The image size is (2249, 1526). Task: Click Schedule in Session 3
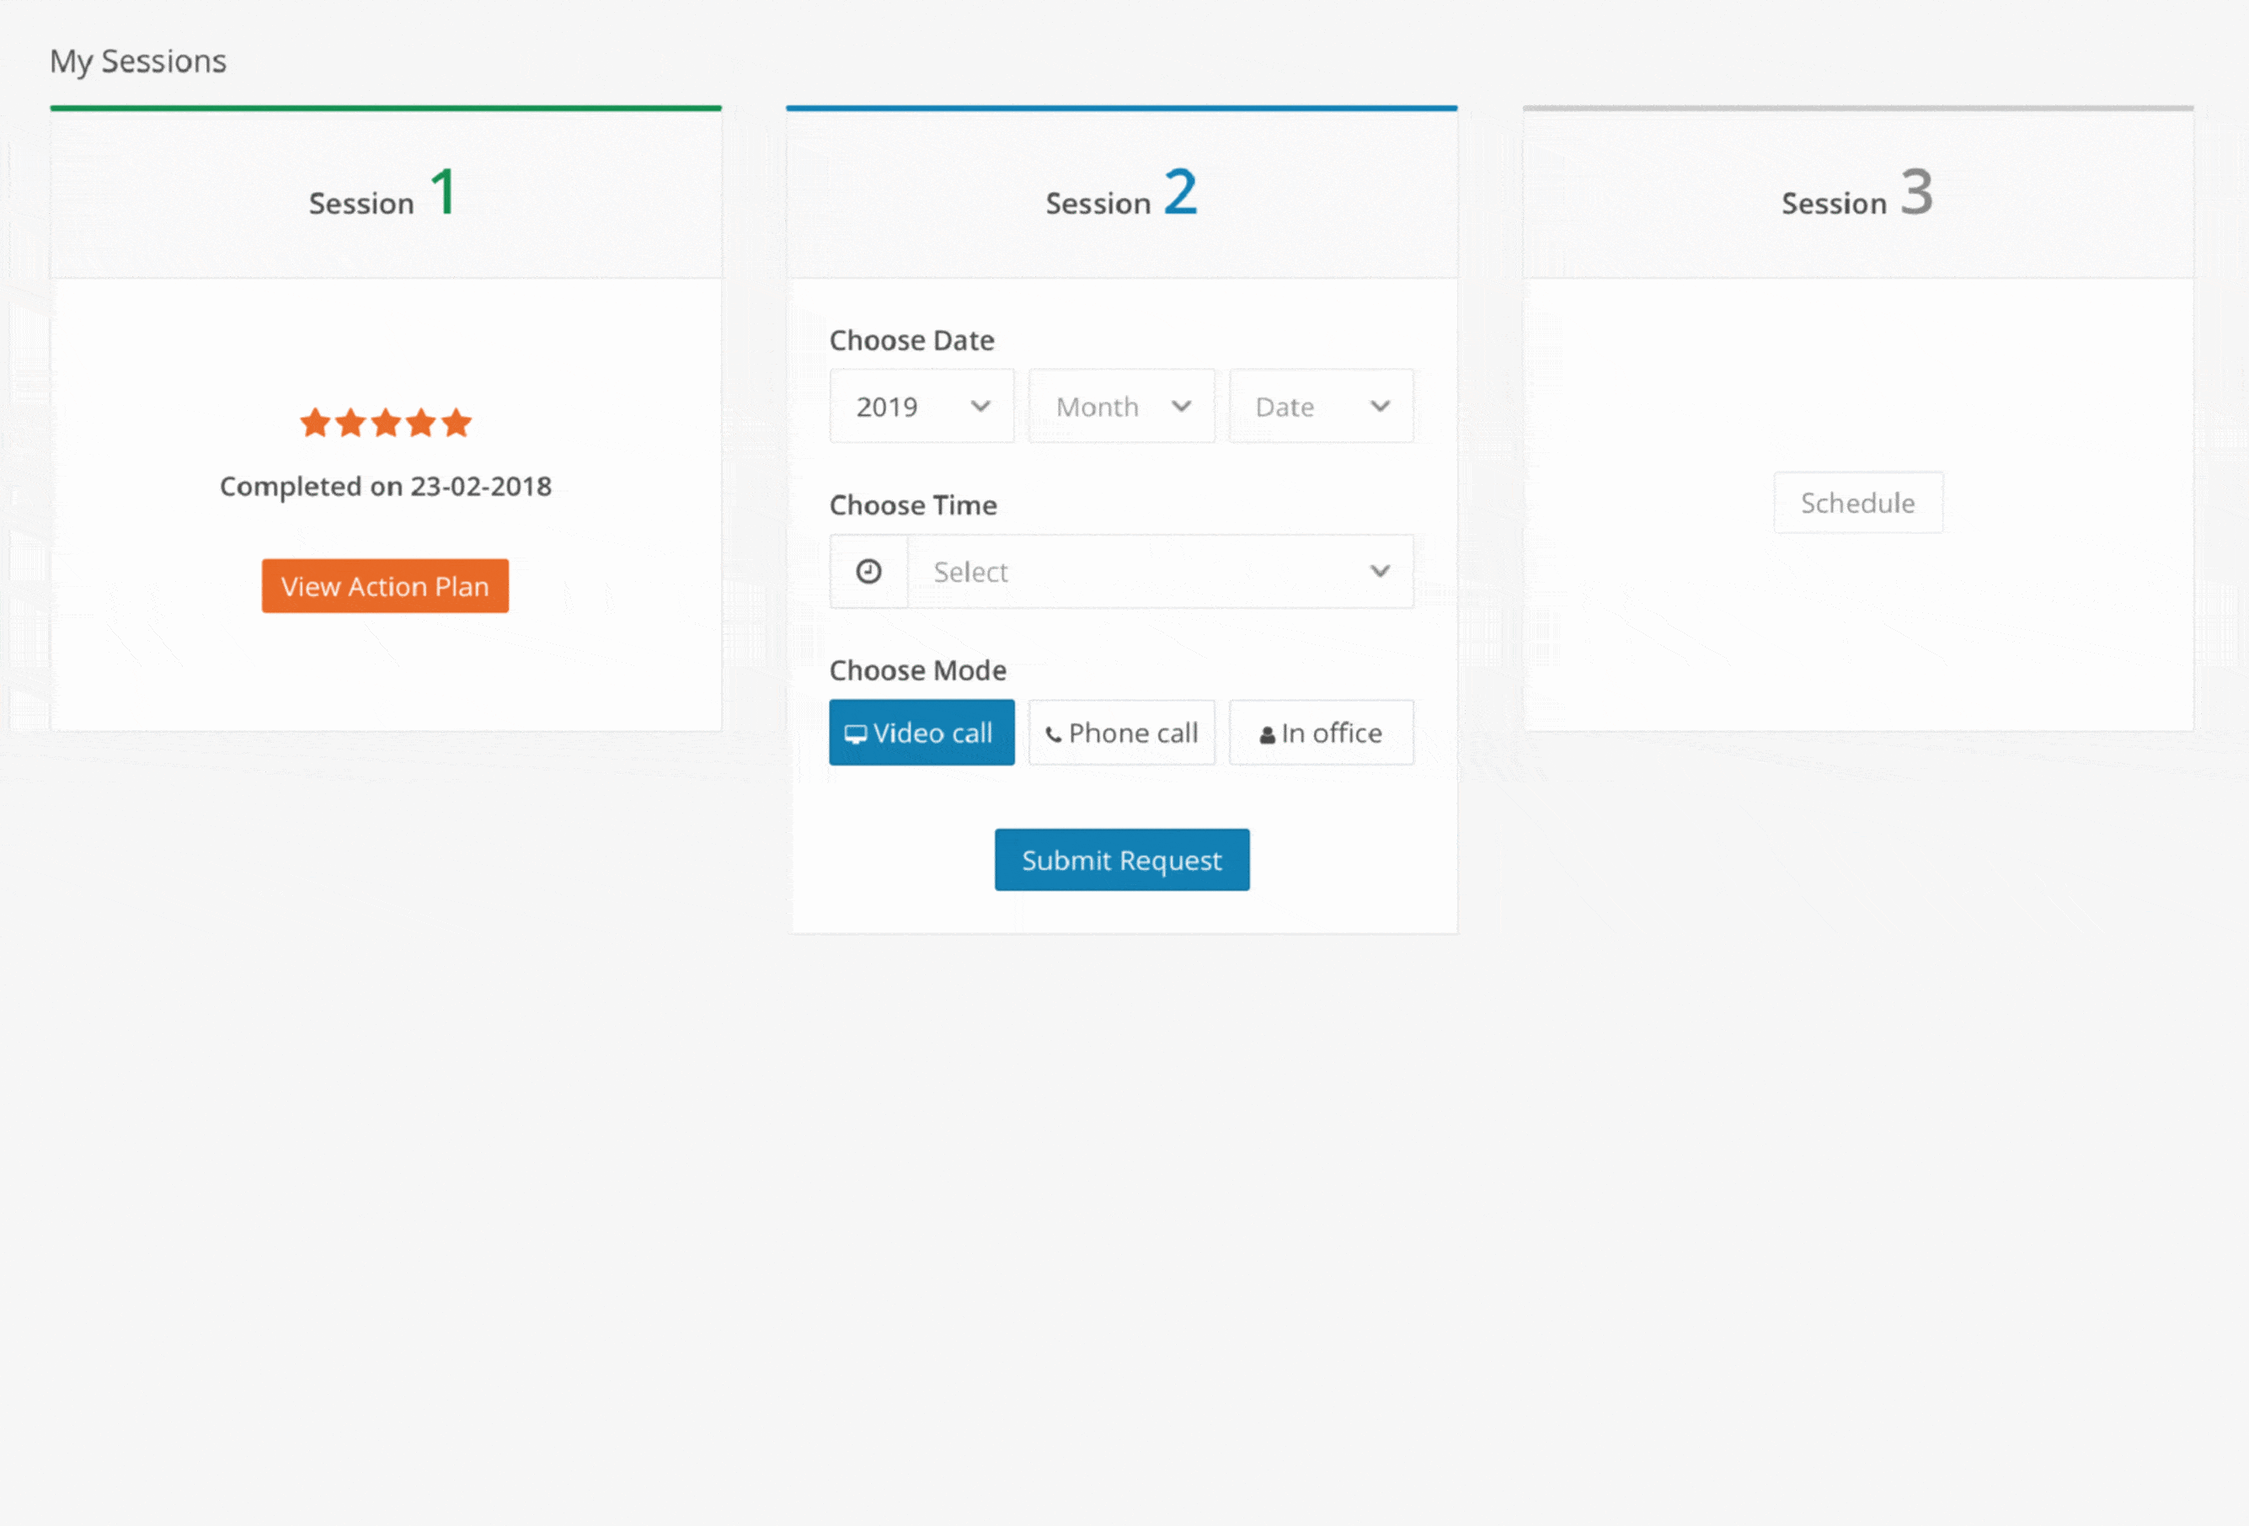click(1857, 502)
